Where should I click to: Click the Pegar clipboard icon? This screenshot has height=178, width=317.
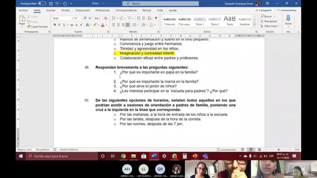[22, 19]
